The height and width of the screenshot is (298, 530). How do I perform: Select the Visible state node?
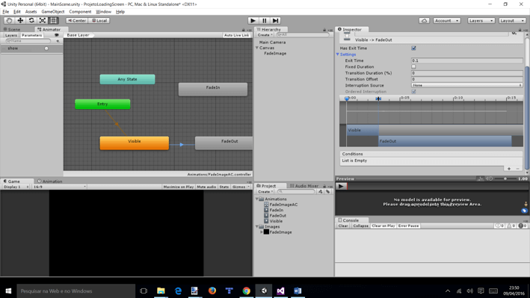pyautogui.click(x=135, y=143)
